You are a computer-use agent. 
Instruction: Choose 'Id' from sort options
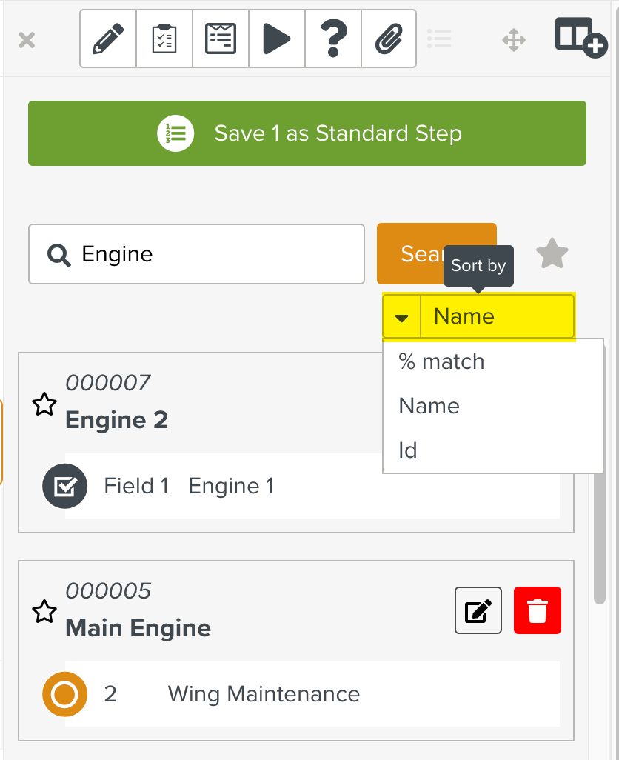click(408, 450)
